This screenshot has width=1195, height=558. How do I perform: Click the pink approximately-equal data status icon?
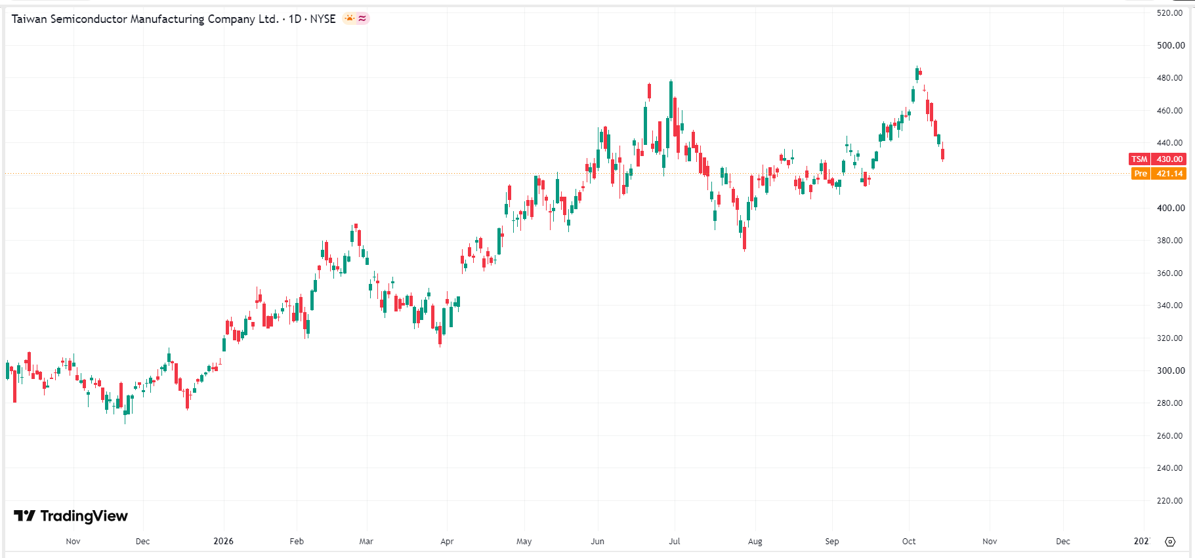click(x=362, y=18)
